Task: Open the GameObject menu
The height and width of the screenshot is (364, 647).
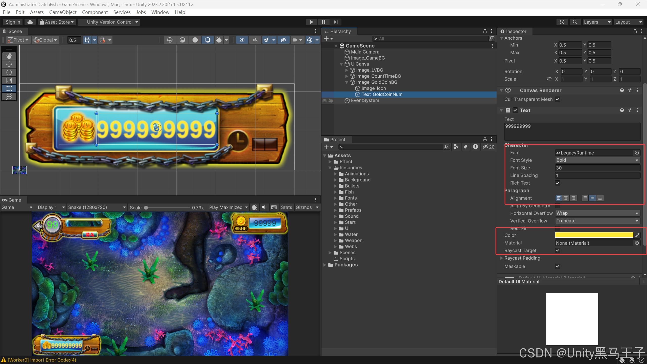Action: pos(63,12)
